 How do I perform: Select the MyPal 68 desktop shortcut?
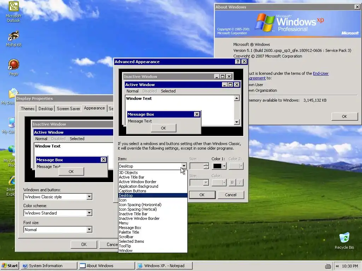13,39
